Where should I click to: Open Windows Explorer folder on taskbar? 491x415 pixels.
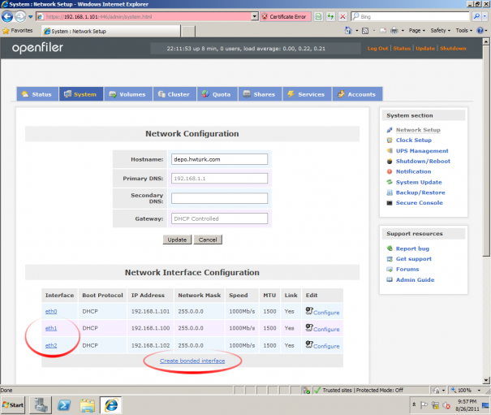click(x=88, y=405)
